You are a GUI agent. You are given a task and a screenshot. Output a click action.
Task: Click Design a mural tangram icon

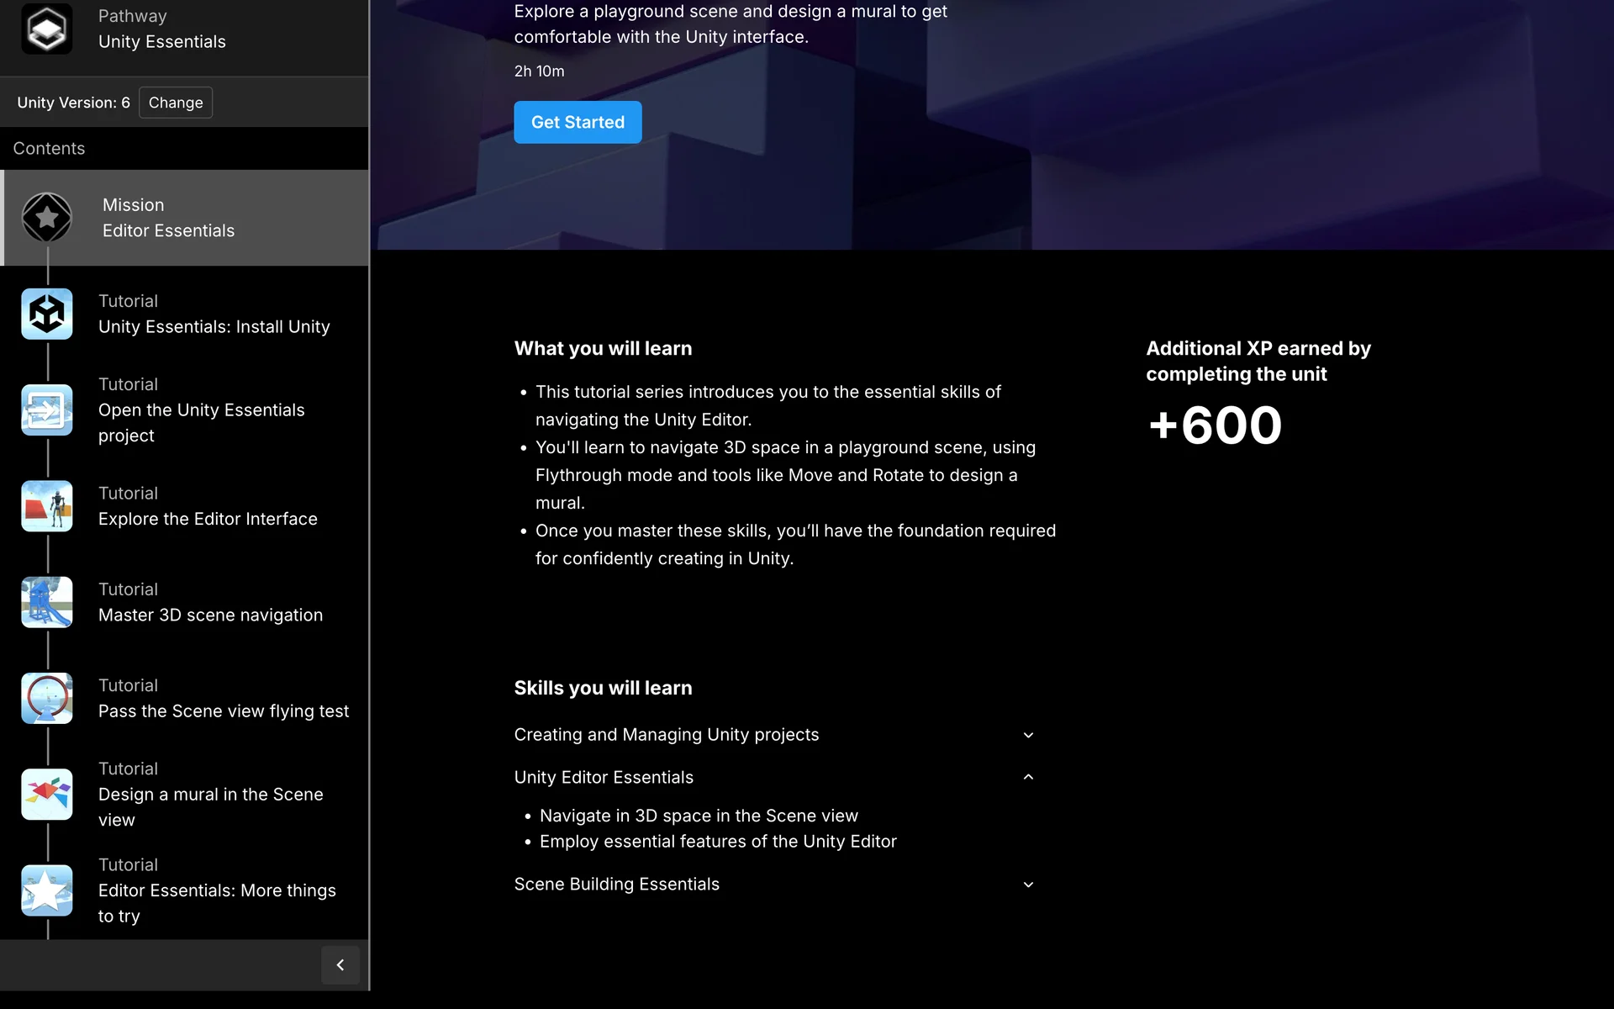pos(47,794)
